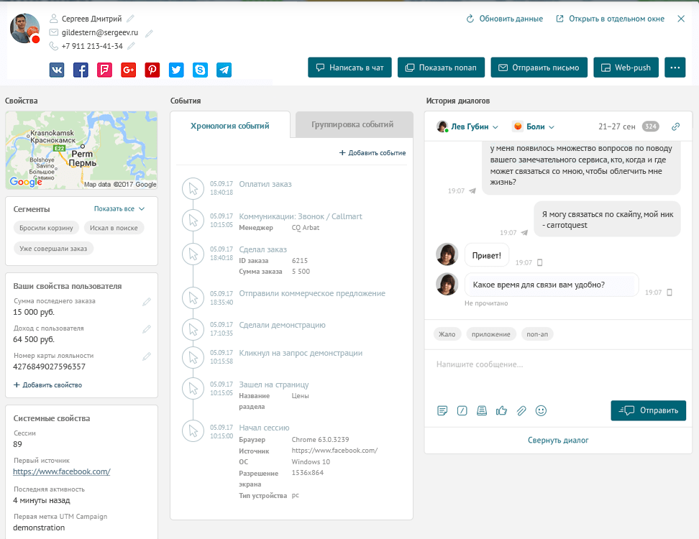
Task: Open the Отправили коммерческое предложение event
Action: pos(312,293)
